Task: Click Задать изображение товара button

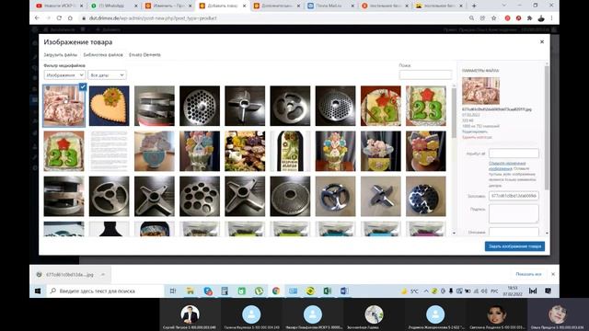Action: pyautogui.click(x=514, y=246)
